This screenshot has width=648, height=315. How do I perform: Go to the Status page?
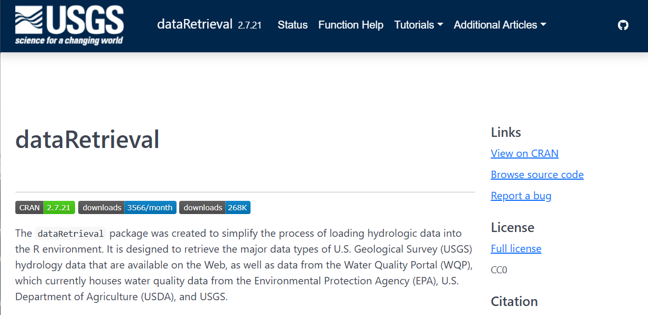[x=292, y=25]
